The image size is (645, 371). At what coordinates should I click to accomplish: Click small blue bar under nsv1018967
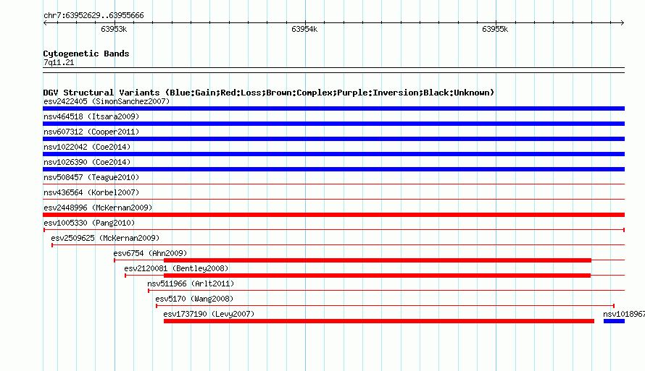tap(614, 321)
